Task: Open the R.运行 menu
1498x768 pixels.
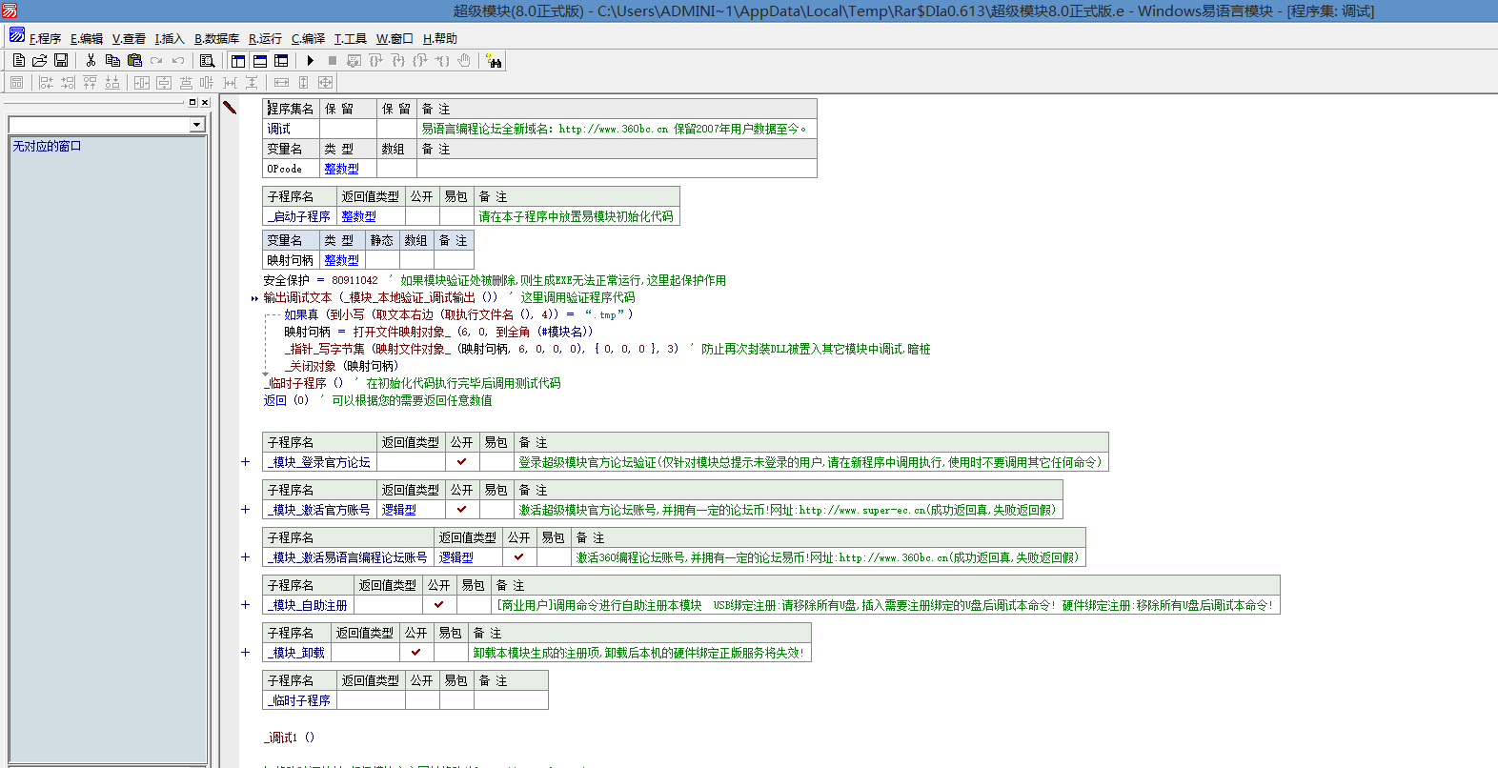Action: pyautogui.click(x=265, y=39)
